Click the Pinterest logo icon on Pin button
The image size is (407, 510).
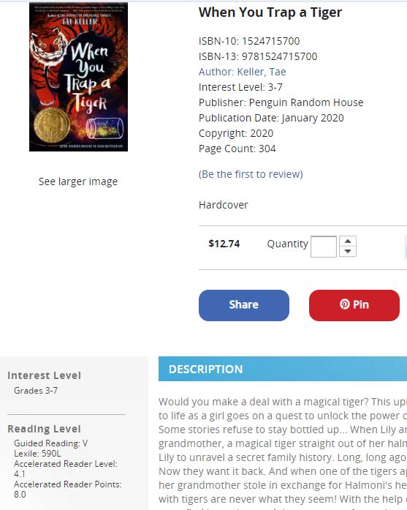click(345, 304)
